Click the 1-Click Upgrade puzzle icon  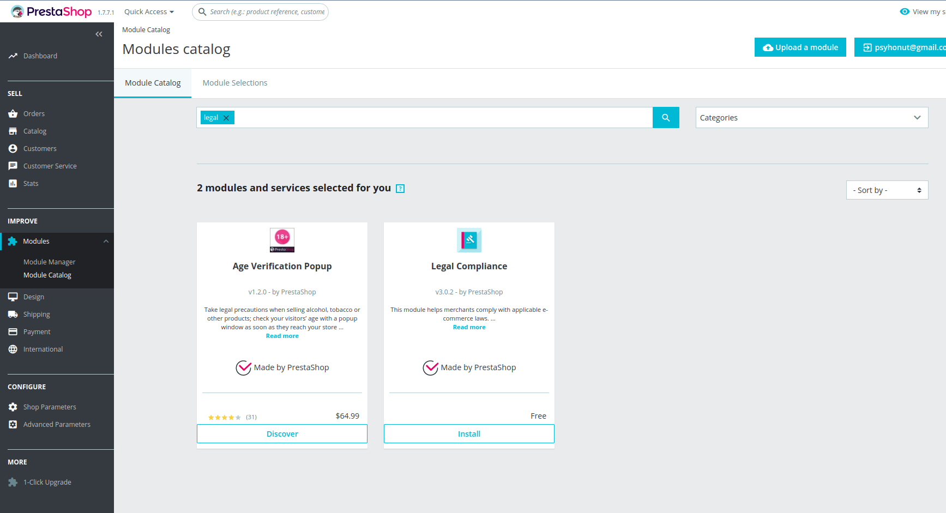[13, 482]
